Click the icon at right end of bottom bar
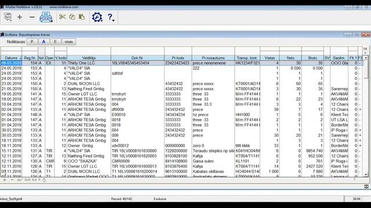371x208 pixels. tap(366, 186)
